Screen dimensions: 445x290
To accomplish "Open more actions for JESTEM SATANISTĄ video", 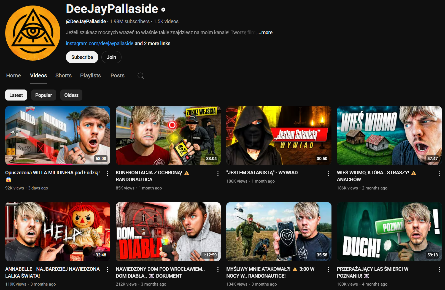I will (x=328, y=173).
